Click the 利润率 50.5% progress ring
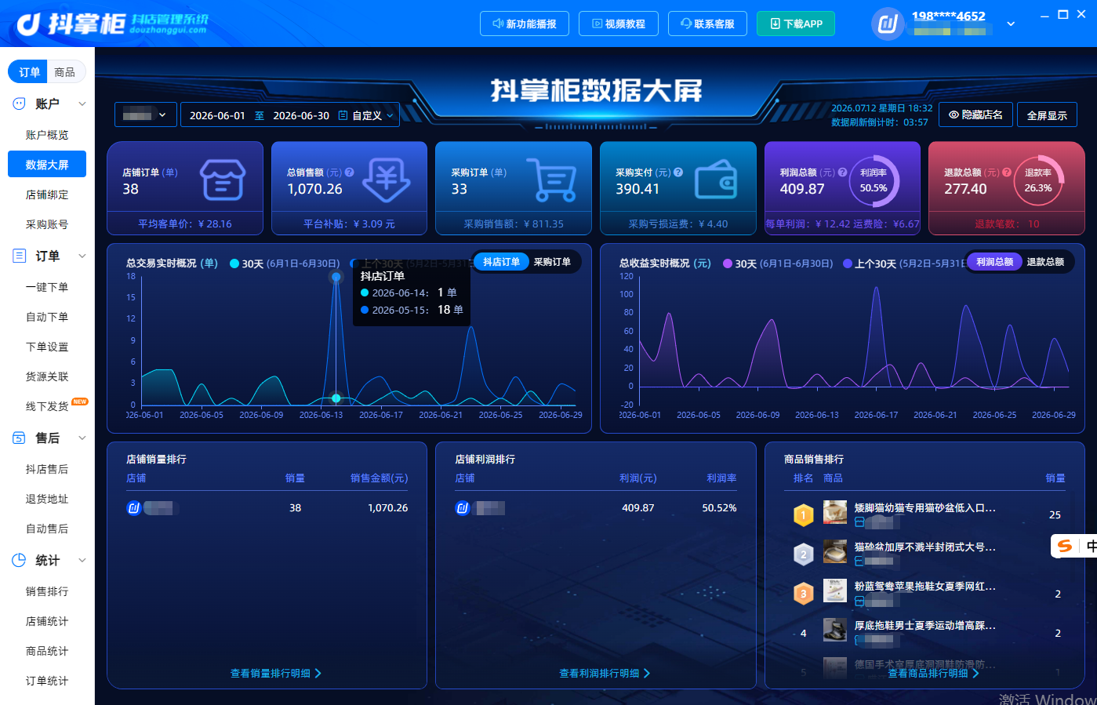The width and height of the screenshot is (1097, 705). click(874, 181)
